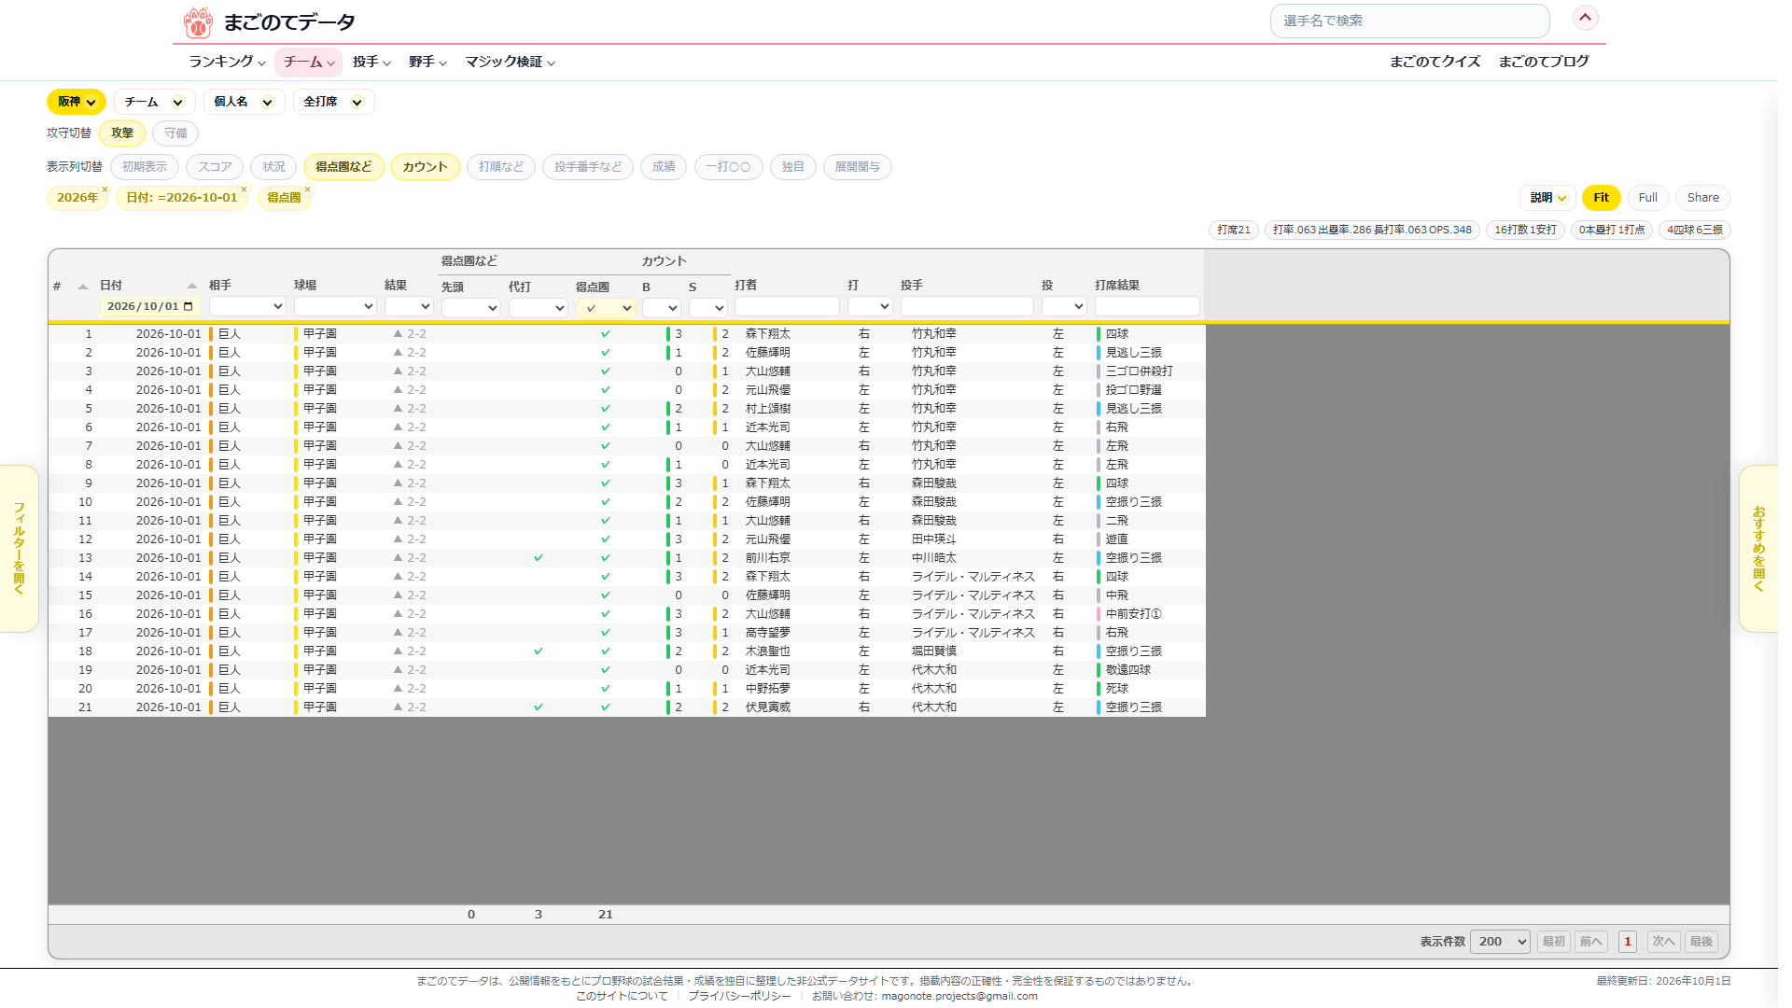Open the 全打席 dropdown
1792x1008 pixels.
click(x=333, y=102)
